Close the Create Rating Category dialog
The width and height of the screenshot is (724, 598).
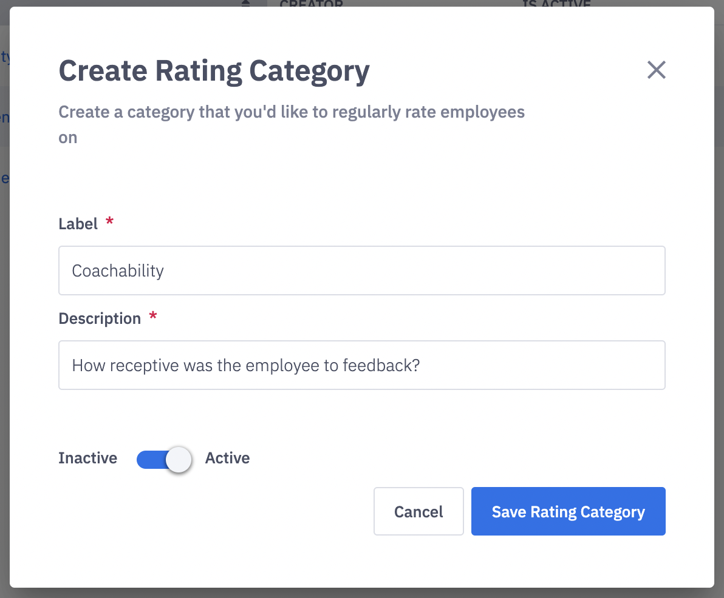pyautogui.click(x=656, y=70)
